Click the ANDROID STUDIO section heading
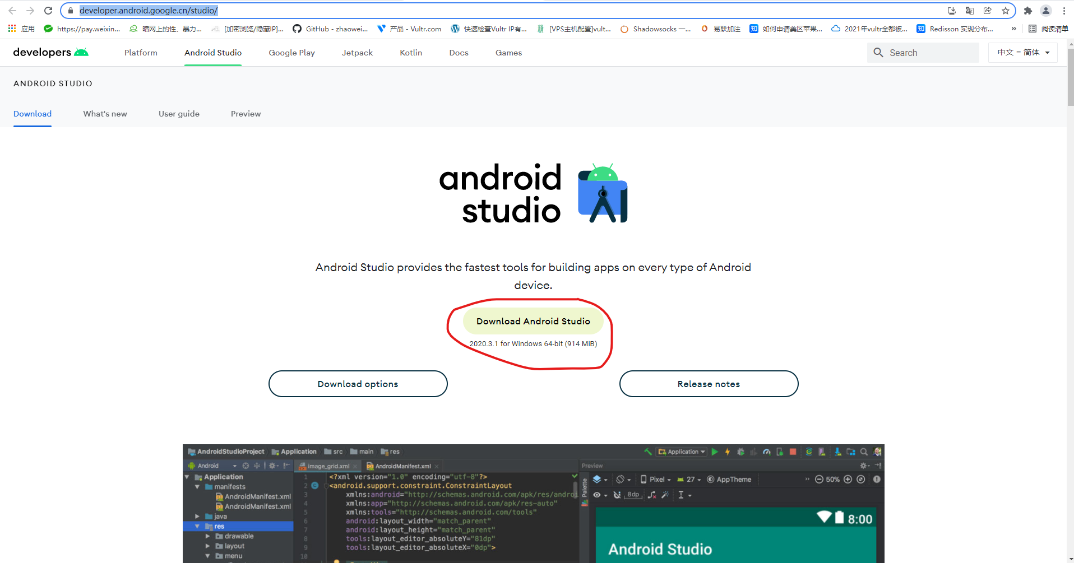 pyautogui.click(x=53, y=83)
